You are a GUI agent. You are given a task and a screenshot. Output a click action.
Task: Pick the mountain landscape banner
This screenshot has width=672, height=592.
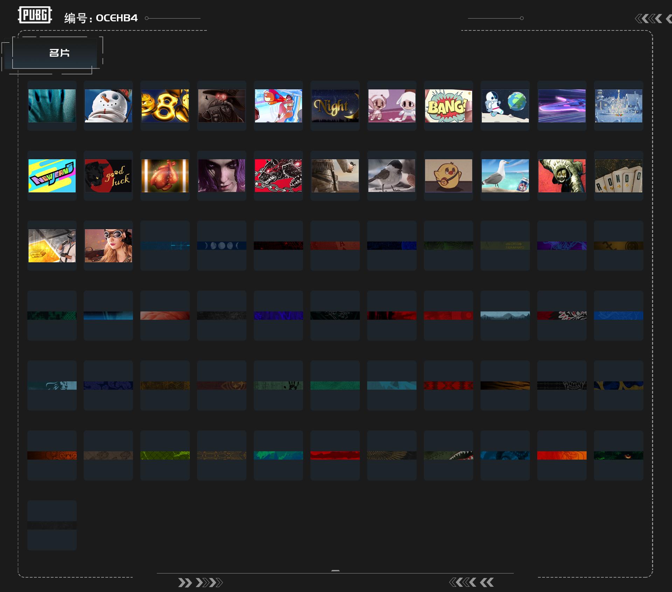505,315
